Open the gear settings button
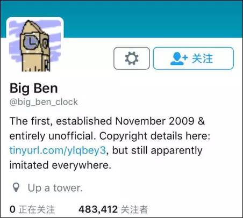The image size is (243, 218). (132, 59)
